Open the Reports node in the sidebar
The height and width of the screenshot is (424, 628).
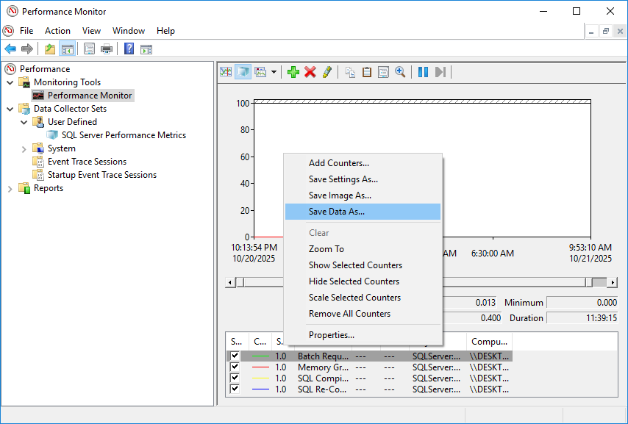pyautogui.click(x=48, y=187)
